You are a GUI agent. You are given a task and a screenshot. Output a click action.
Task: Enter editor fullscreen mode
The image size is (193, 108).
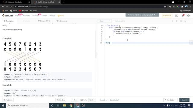190,21
